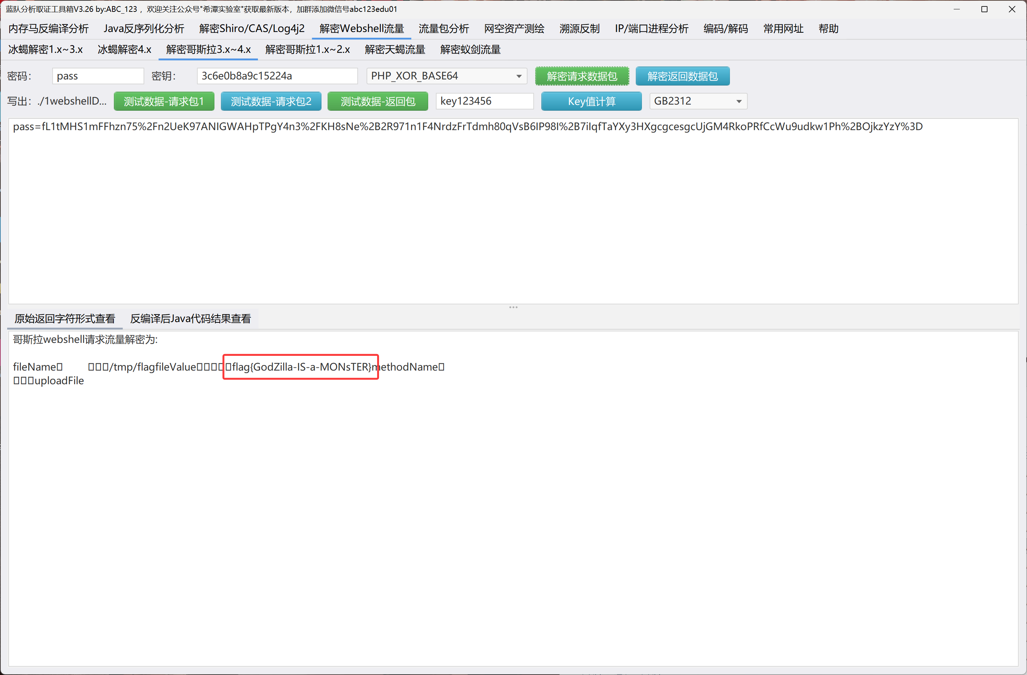The image size is (1027, 675).
Task: Click 解密返回数据包 blue button
Action: click(x=682, y=77)
